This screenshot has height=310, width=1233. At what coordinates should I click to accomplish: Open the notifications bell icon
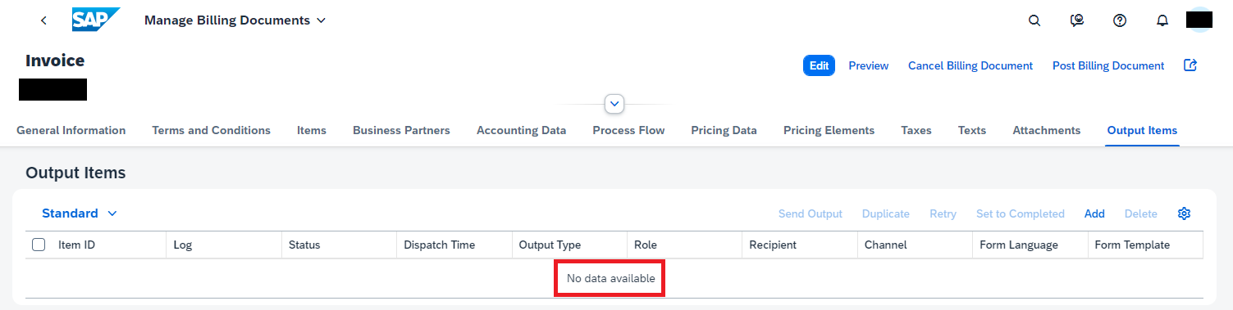click(x=1162, y=20)
